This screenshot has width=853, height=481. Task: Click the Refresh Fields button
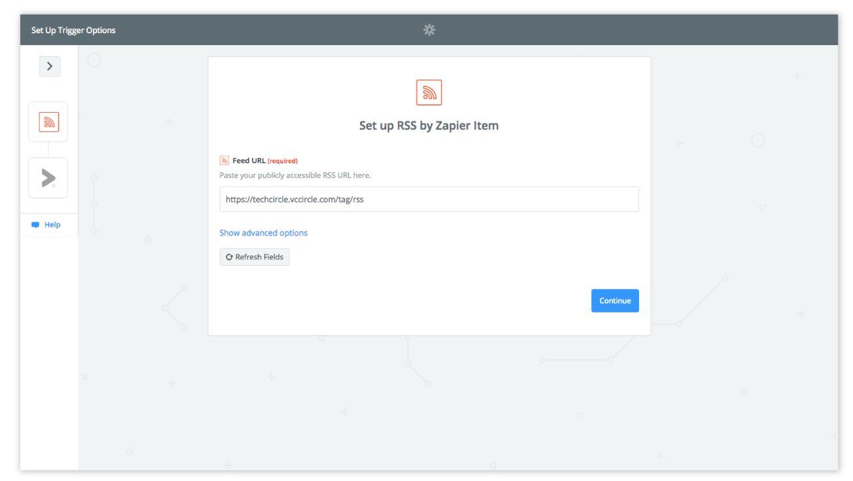coord(254,257)
